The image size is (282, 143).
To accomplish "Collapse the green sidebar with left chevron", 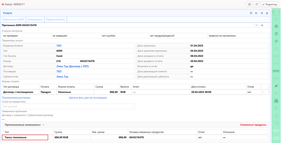I will point(274,12).
